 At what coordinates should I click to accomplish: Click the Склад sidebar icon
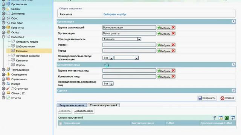point(8,32)
